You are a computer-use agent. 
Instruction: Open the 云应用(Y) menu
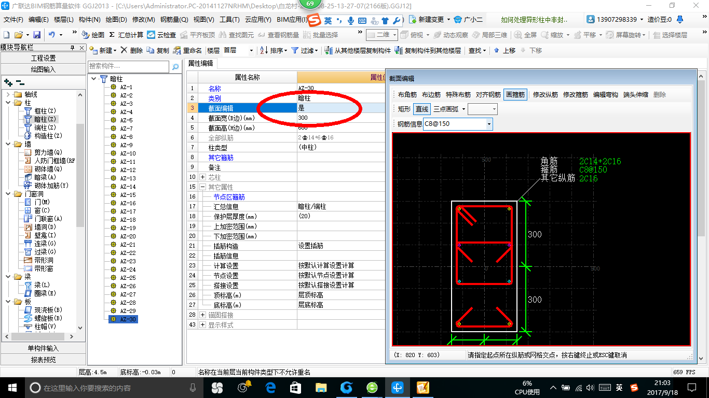point(258,19)
